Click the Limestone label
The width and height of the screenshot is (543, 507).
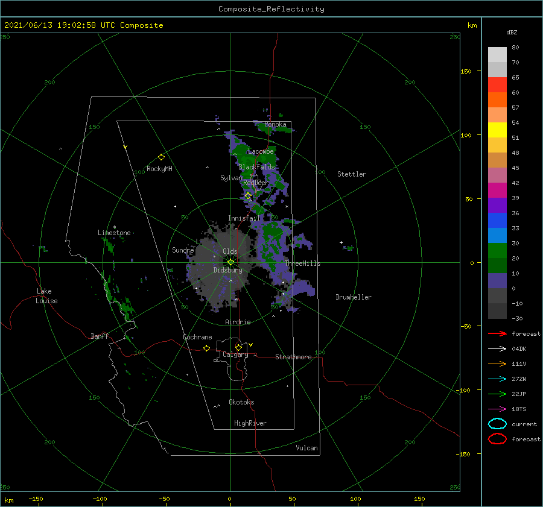[x=114, y=233]
